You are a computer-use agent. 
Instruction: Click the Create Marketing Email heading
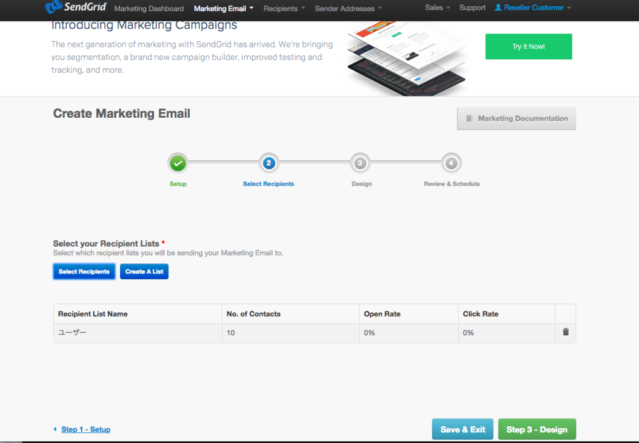pos(122,113)
